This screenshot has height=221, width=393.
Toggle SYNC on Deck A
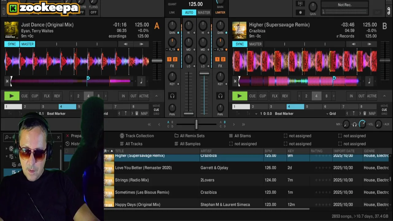click(12, 44)
